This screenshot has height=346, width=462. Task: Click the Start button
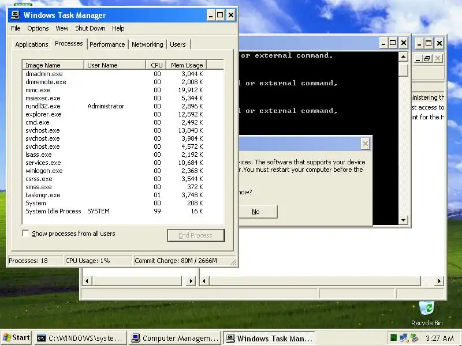16,338
